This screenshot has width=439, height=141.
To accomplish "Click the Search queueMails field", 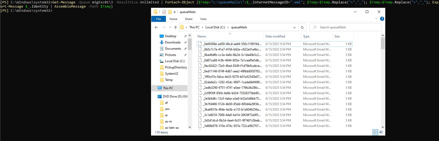I will [345, 27].
